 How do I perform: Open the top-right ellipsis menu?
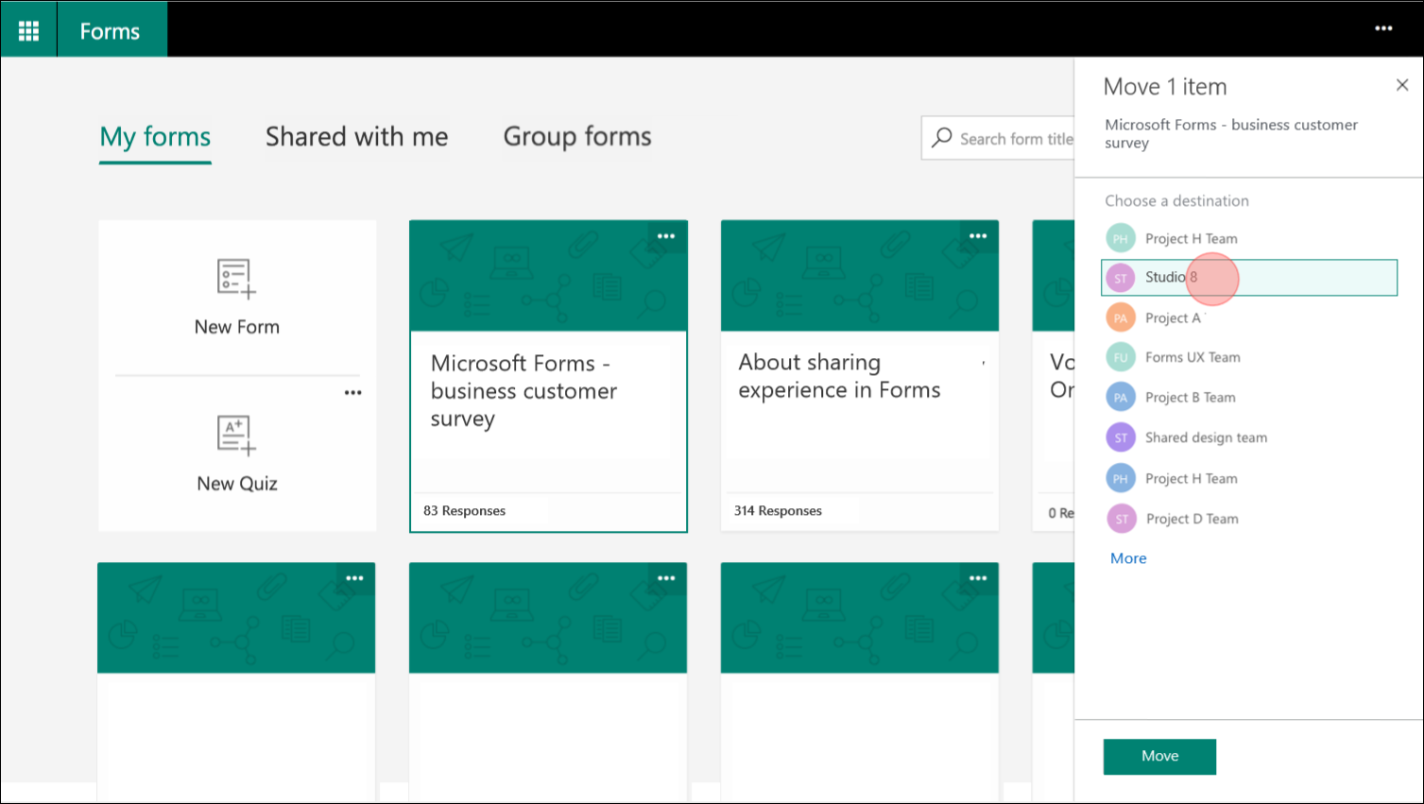tap(1382, 28)
